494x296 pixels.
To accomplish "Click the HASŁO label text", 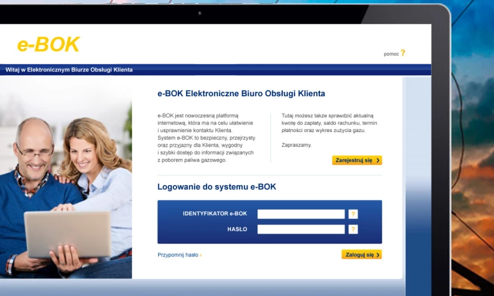I will coord(237,229).
